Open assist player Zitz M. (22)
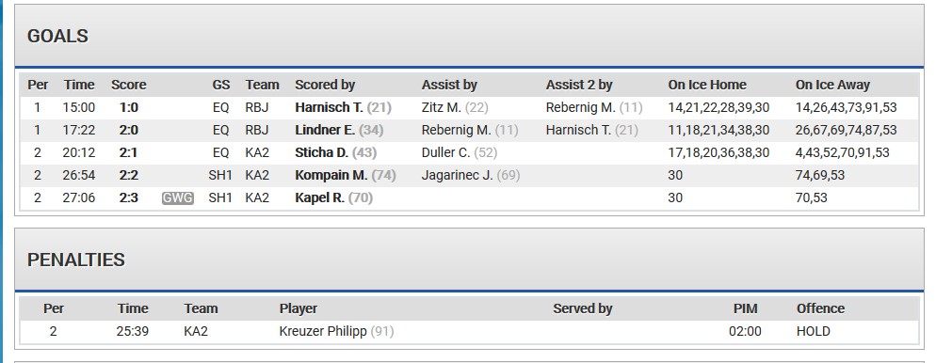The image size is (936, 363). pyautogui.click(x=455, y=108)
